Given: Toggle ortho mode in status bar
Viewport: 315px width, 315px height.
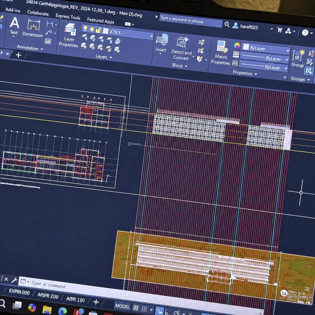Looking at the screenshot, I should tap(167, 312).
